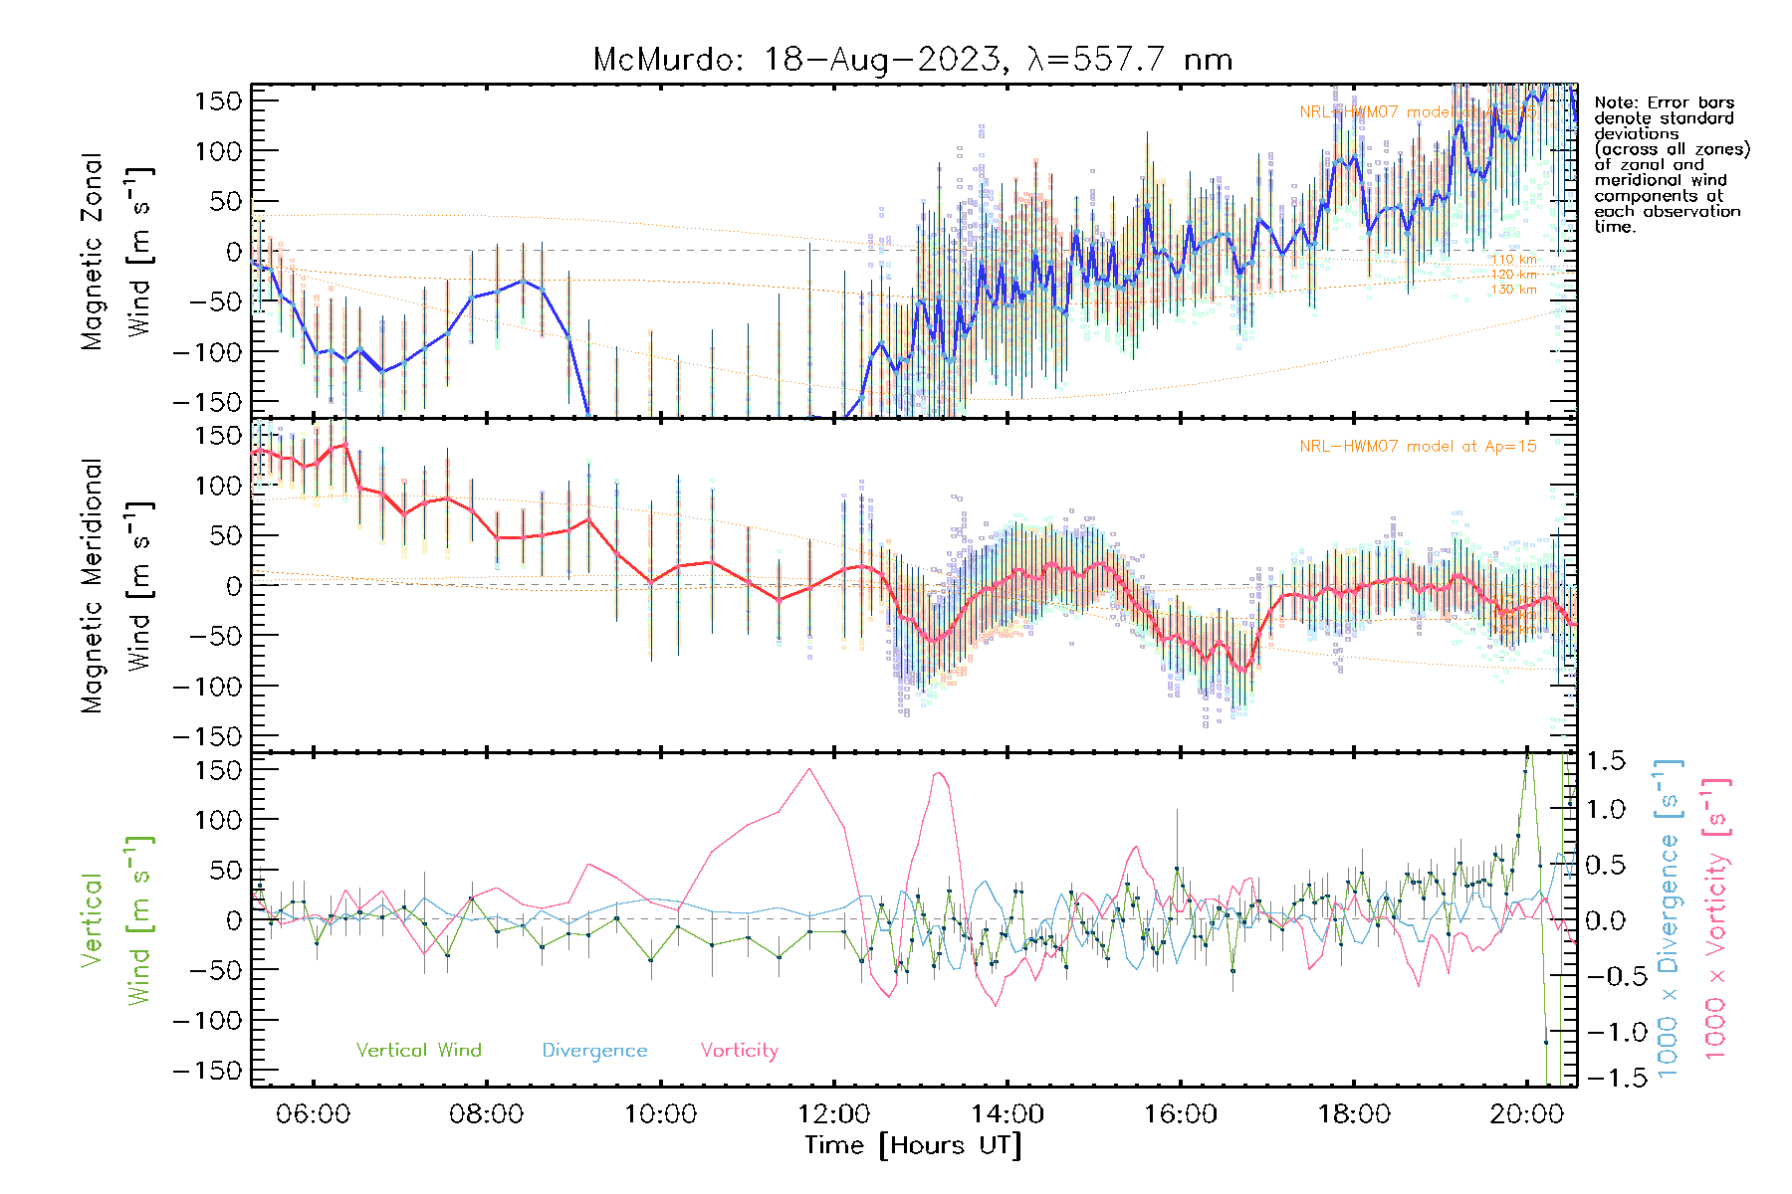Click the NRL-HWM07 model label in meridional panel
The height and width of the screenshot is (1194, 1792).
1418,447
